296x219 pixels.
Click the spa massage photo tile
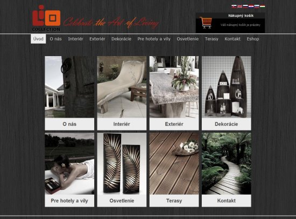tap(69, 163)
